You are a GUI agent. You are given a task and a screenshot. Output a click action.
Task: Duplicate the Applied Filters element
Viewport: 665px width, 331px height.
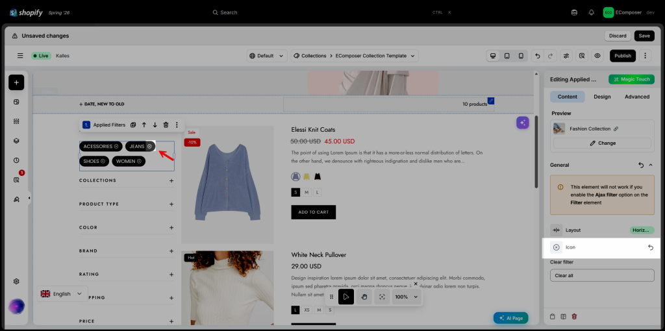coord(133,125)
